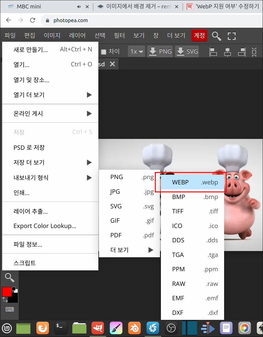This screenshot has width=263, height=337.
Task: Open the 선택 menu
Action: [100, 35]
